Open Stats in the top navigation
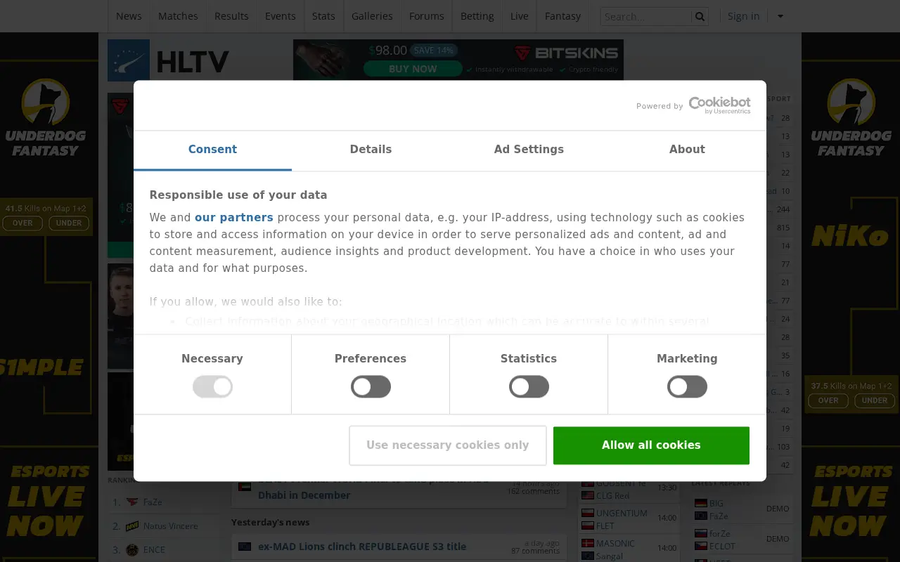The image size is (900, 562). tap(323, 16)
